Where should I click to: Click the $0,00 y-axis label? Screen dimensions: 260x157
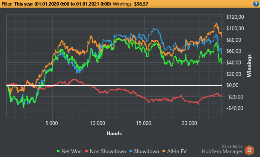pos(233,85)
